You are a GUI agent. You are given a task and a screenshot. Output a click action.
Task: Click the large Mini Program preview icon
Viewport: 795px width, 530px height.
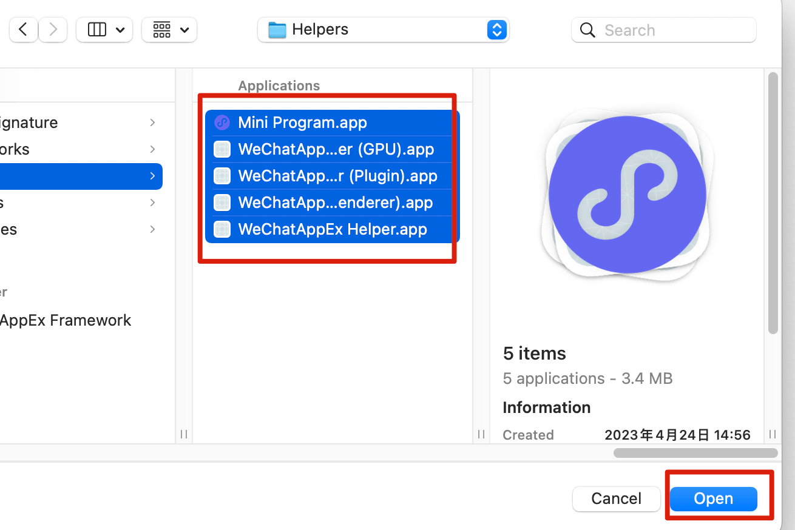(627, 195)
